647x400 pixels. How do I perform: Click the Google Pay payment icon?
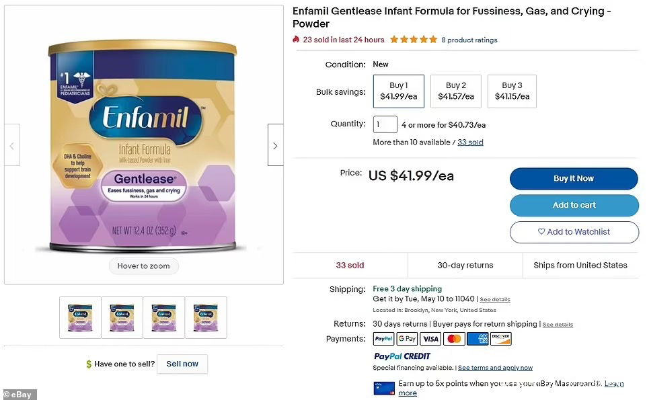point(406,339)
